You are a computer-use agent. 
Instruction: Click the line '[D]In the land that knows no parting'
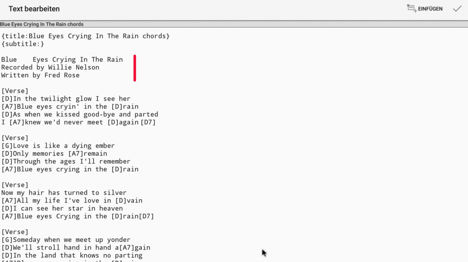pyautogui.click(x=72, y=255)
